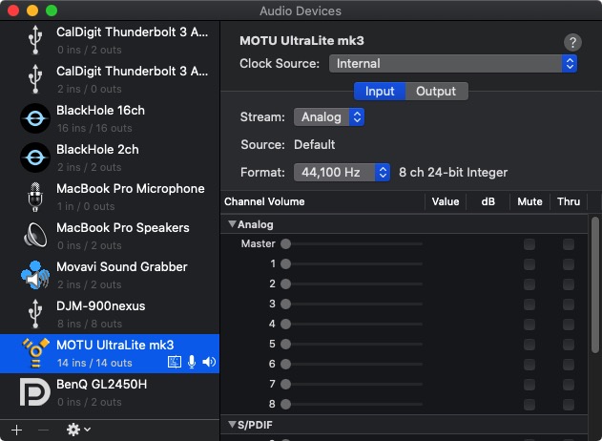The width and height of the screenshot is (602, 441).
Task: Collapse the S/PDIF channel group
Action: tap(232, 424)
